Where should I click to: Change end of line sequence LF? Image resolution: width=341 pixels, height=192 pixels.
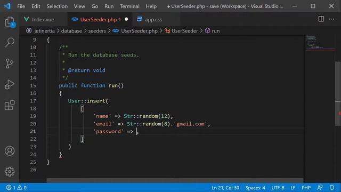[293, 187]
